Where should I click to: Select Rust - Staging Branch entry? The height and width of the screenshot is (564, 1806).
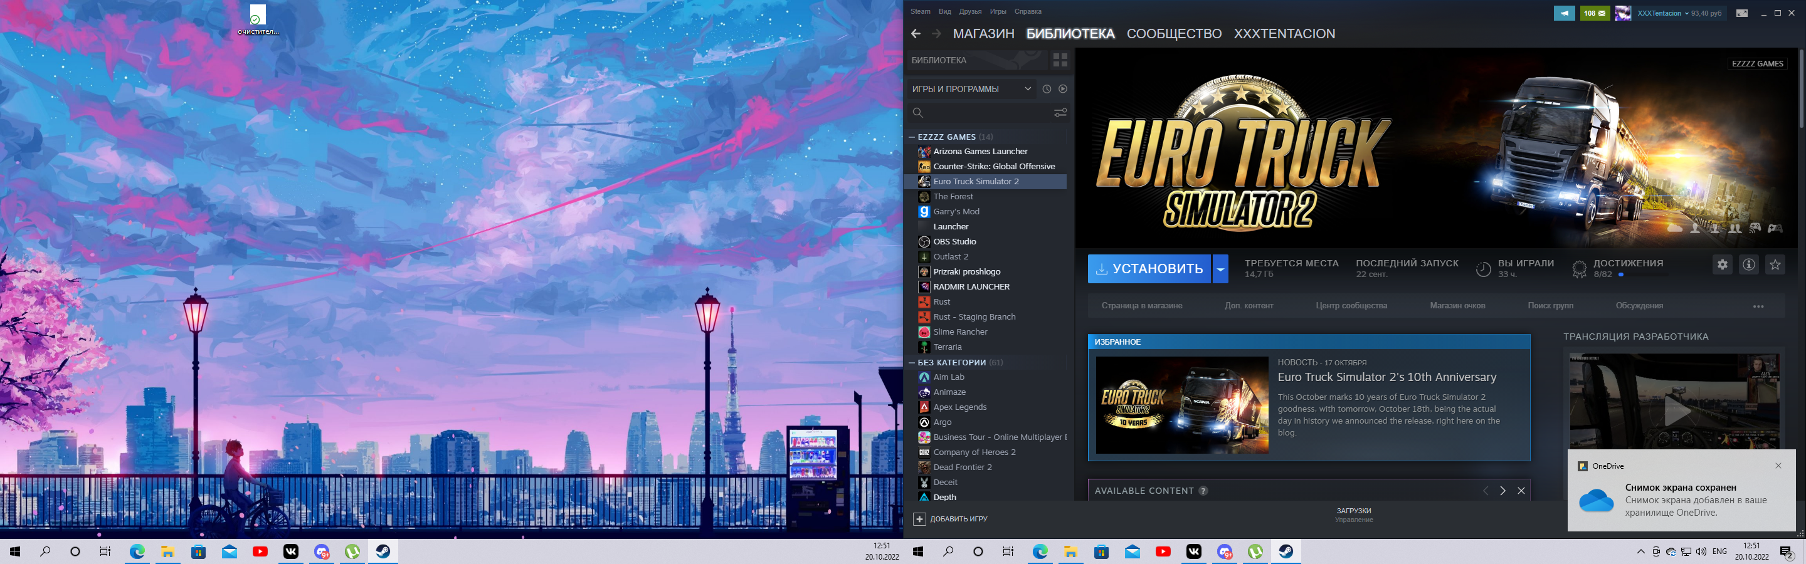[985, 316]
